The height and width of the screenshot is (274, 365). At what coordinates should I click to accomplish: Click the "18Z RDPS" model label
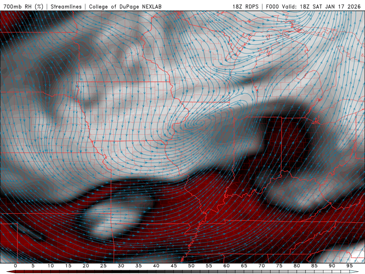click(x=245, y=6)
